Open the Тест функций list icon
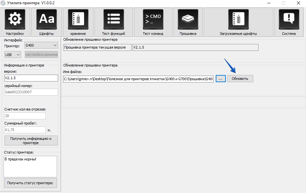The image size is (306, 193). 113,20
